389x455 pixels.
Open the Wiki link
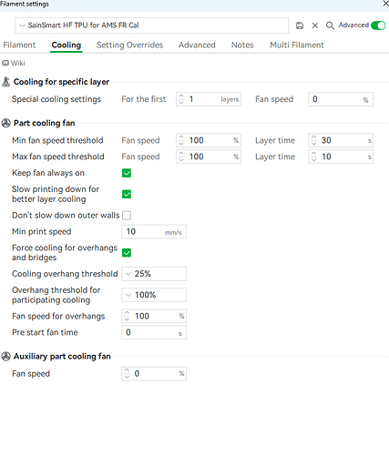point(18,63)
